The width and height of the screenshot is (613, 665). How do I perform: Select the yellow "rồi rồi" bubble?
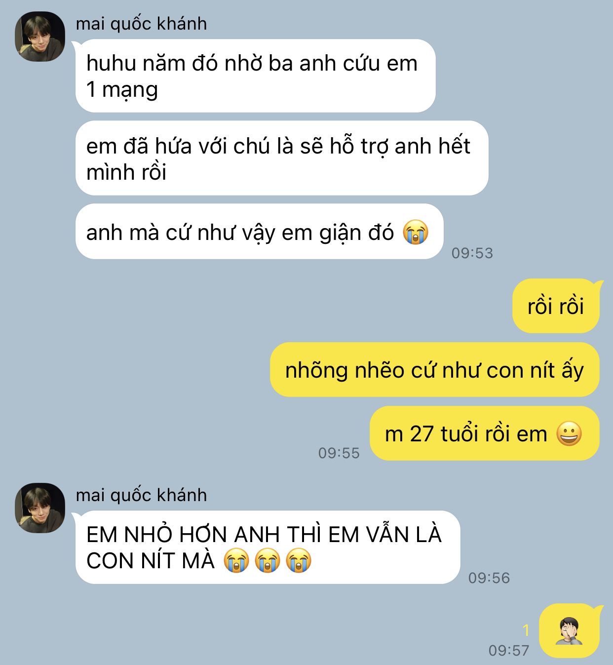click(x=556, y=306)
